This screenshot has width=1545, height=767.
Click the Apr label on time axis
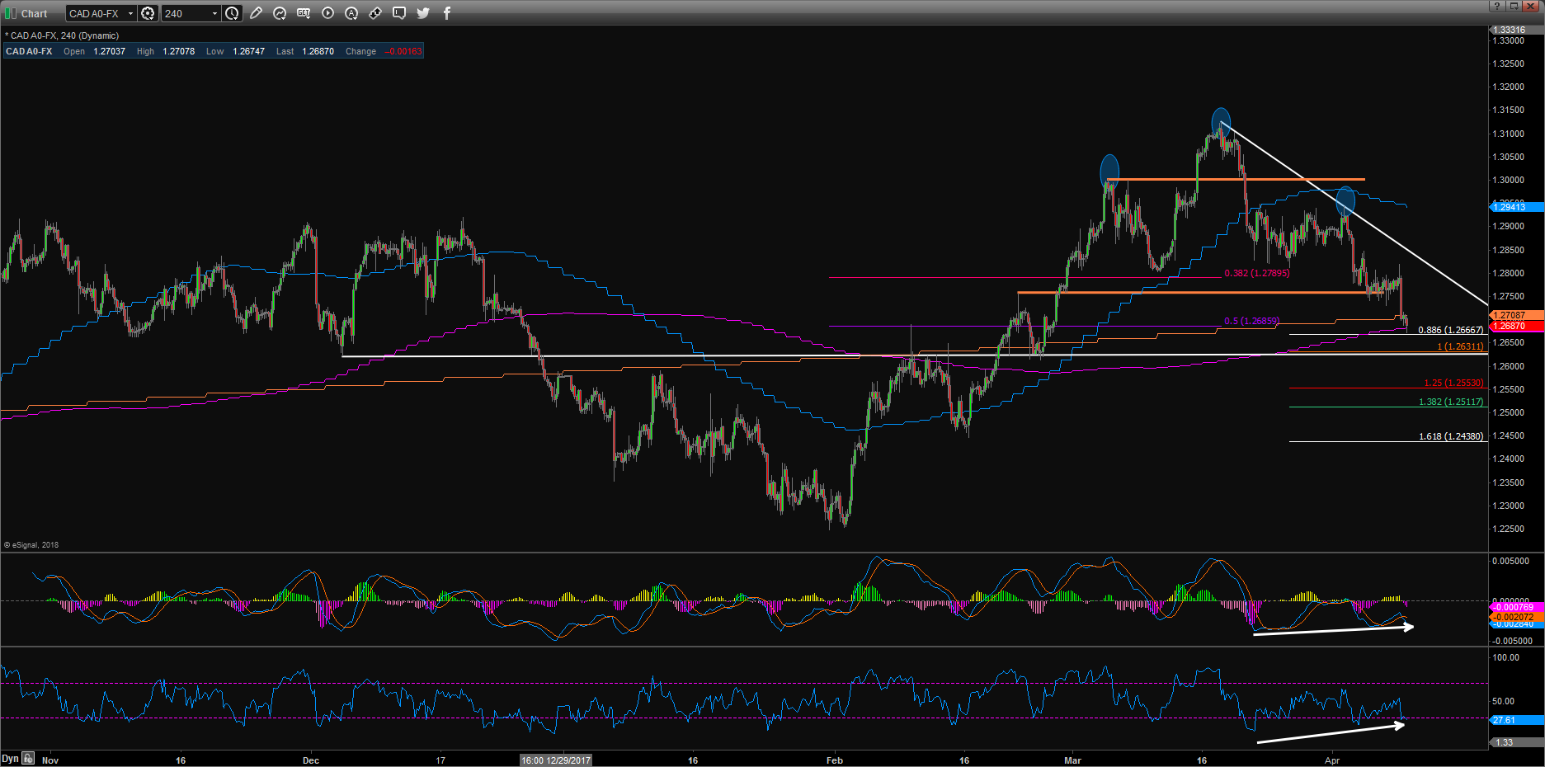(x=1332, y=760)
